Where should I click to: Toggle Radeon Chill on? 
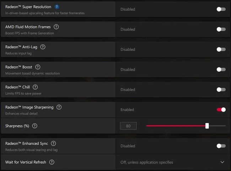(x=221, y=89)
